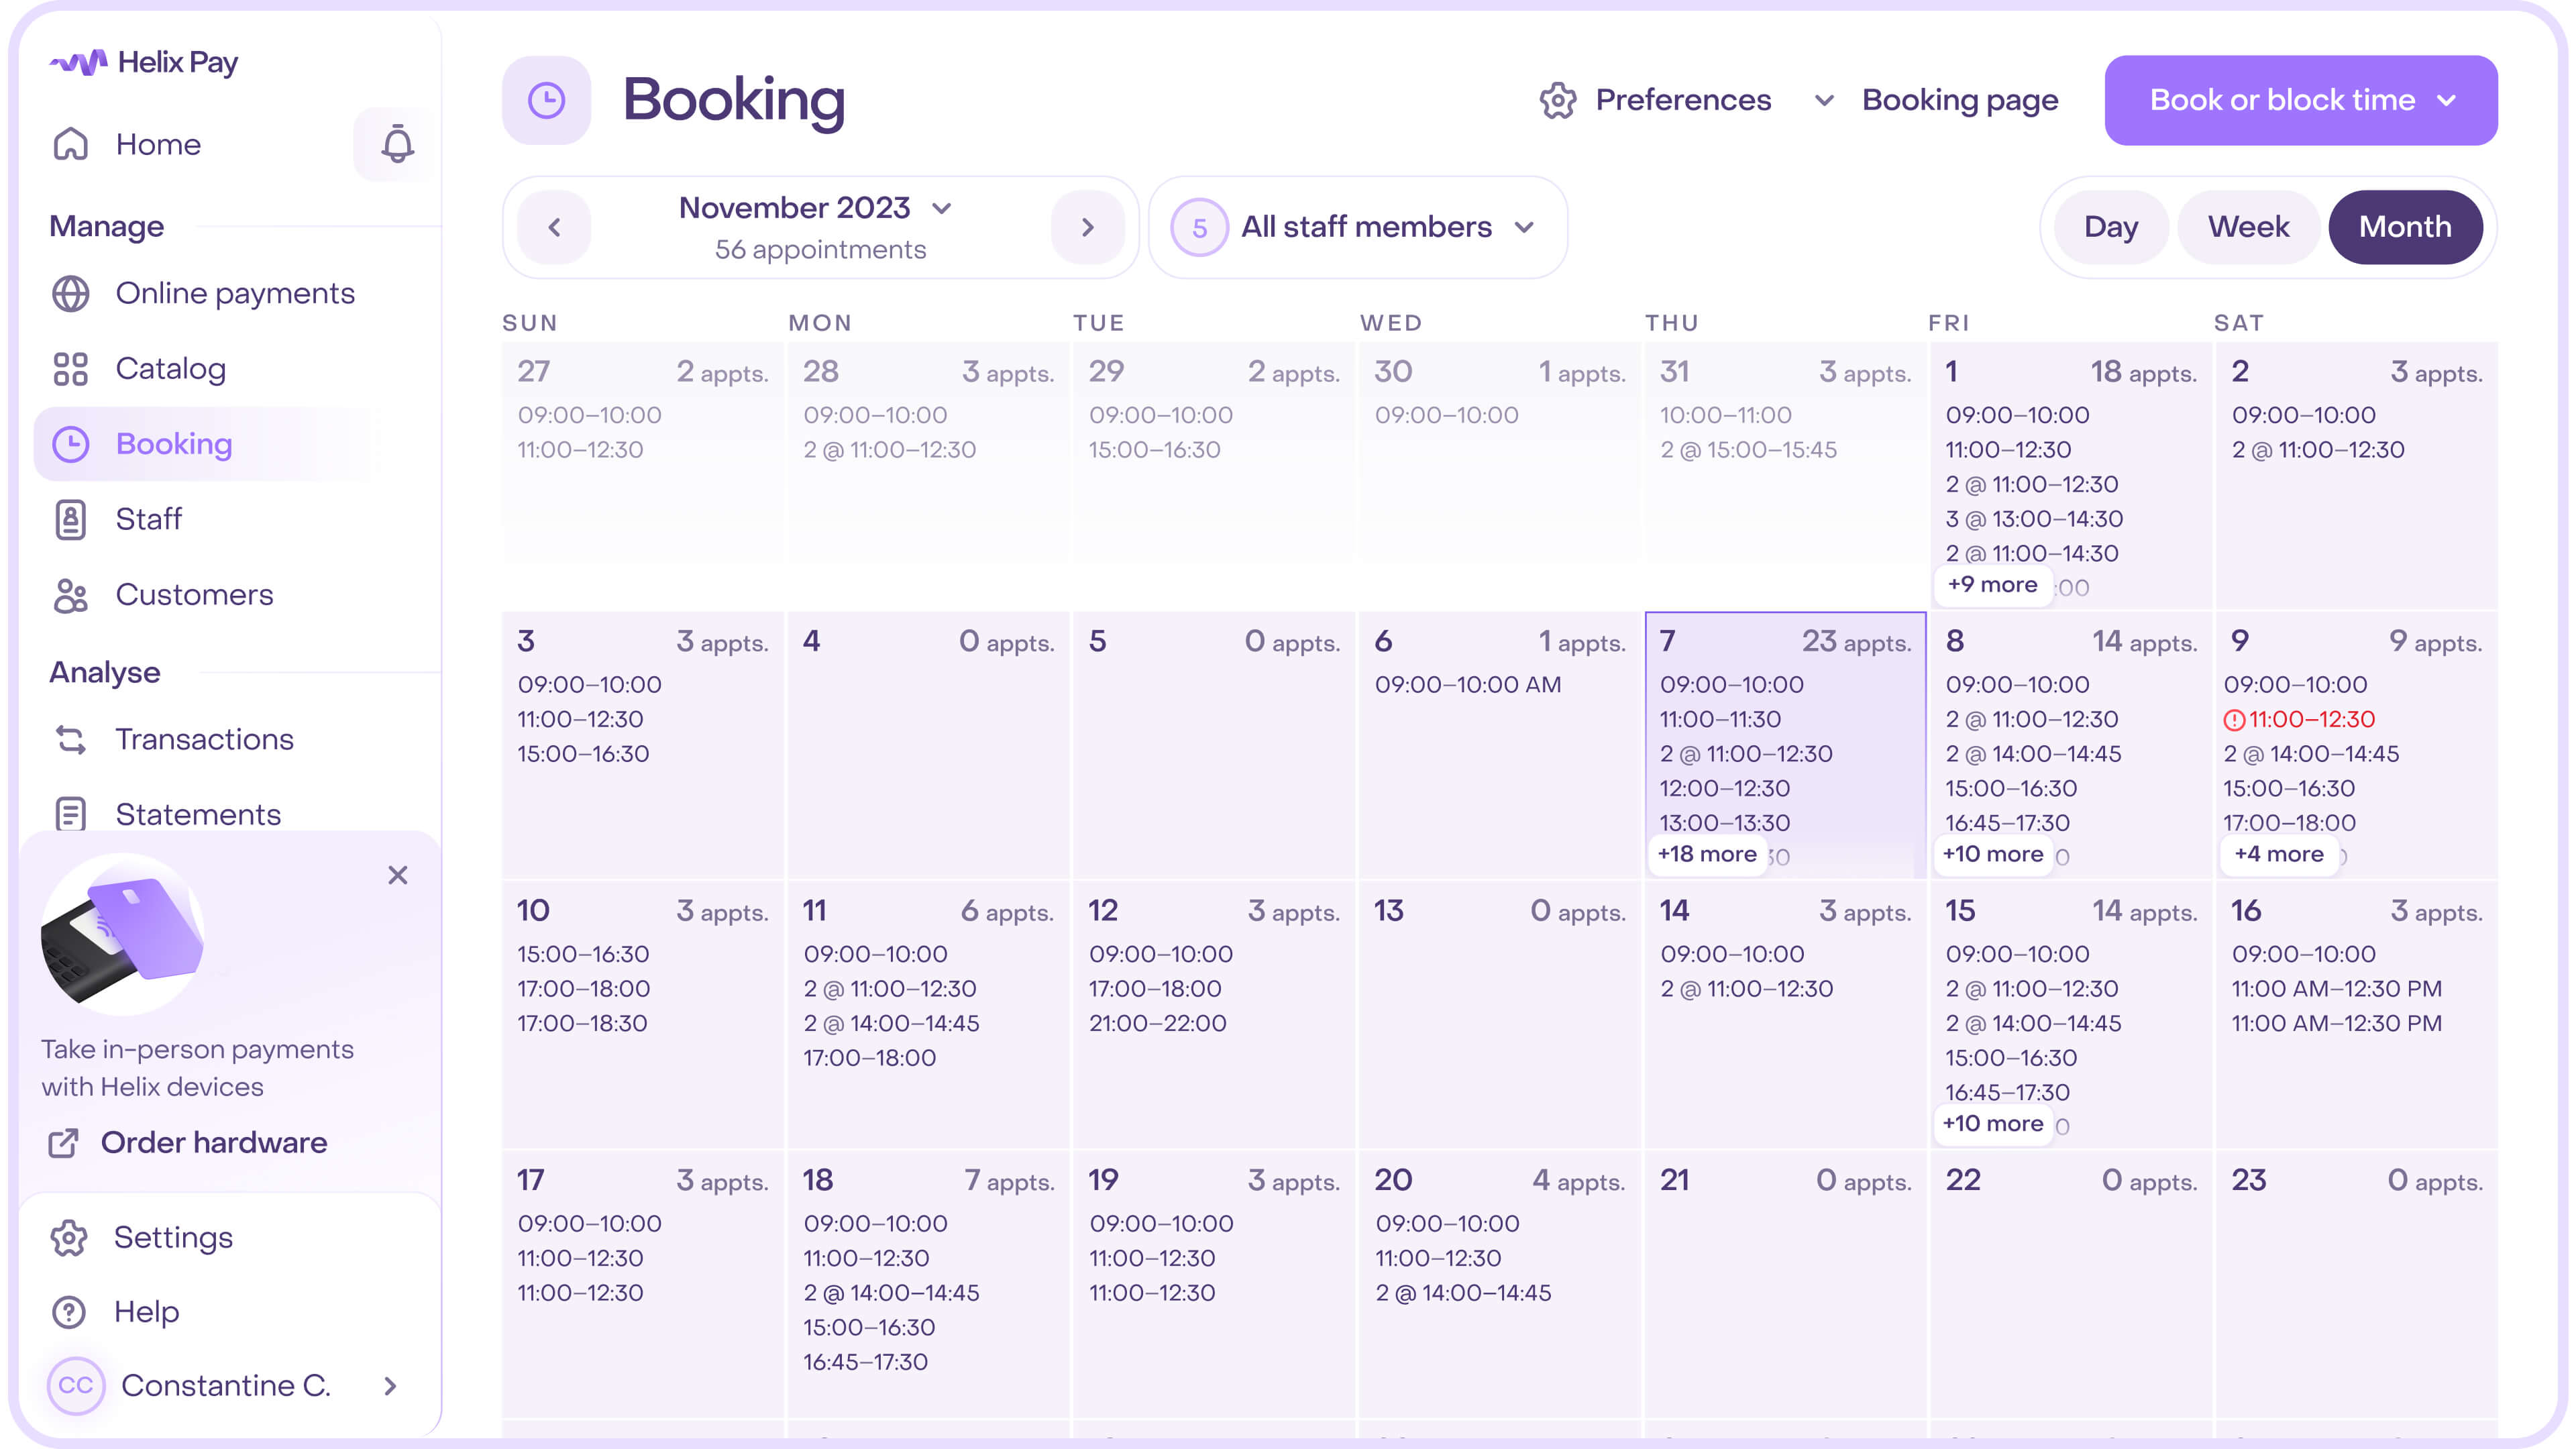Screen dimensions: 2576x1449
Task: Switch calendar to Week view
Action: click(2248, 227)
